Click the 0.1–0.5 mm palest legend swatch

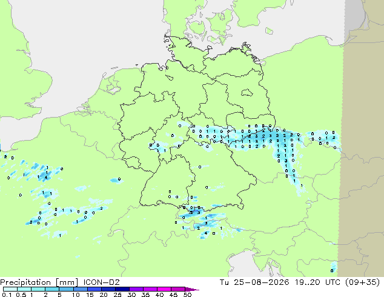tap(10, 289)
